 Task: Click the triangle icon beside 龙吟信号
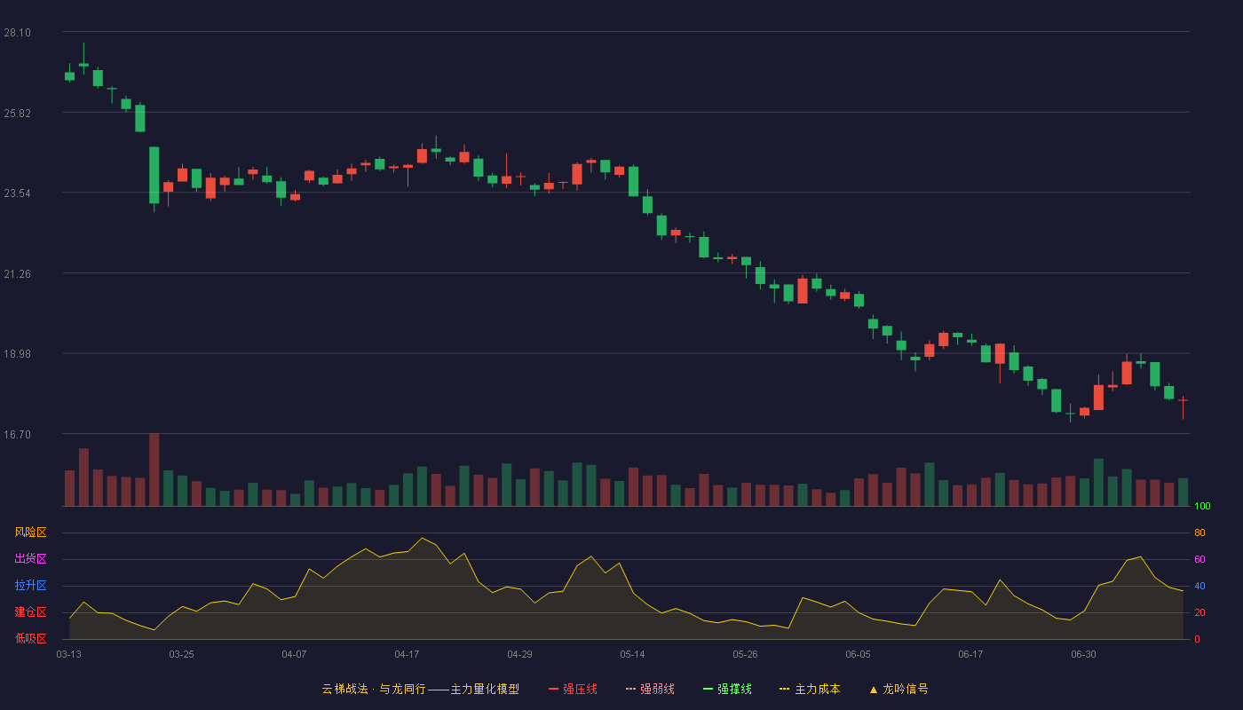point(874,689)
